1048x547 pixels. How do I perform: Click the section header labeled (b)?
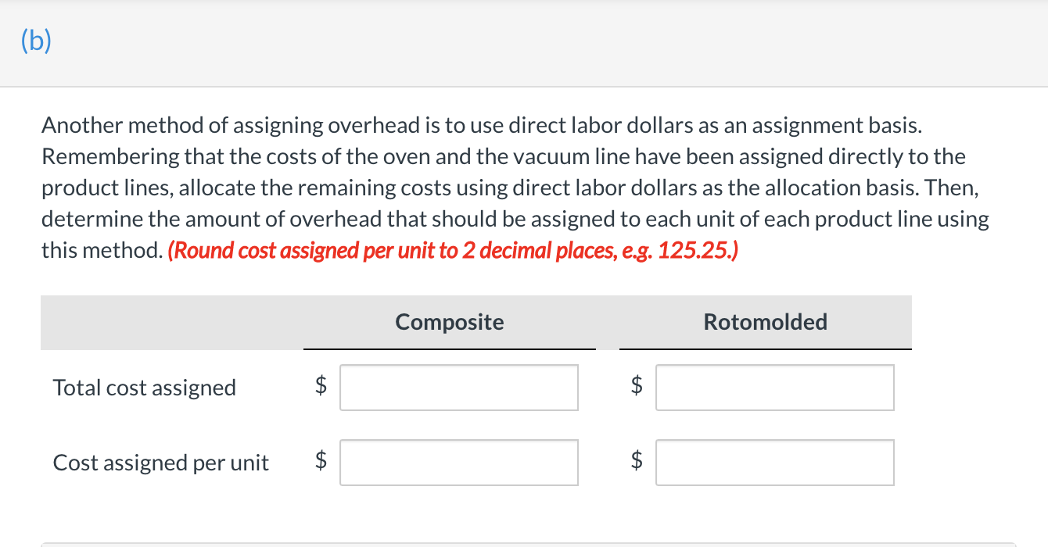(x=35, y=41)
